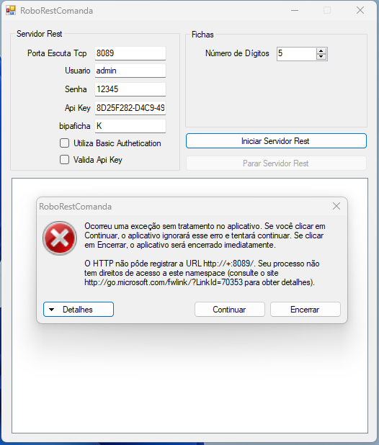Enable Utiliza Basic Authetication checkbox
This screenshot has height=445, width=379.
coord(64,143)
